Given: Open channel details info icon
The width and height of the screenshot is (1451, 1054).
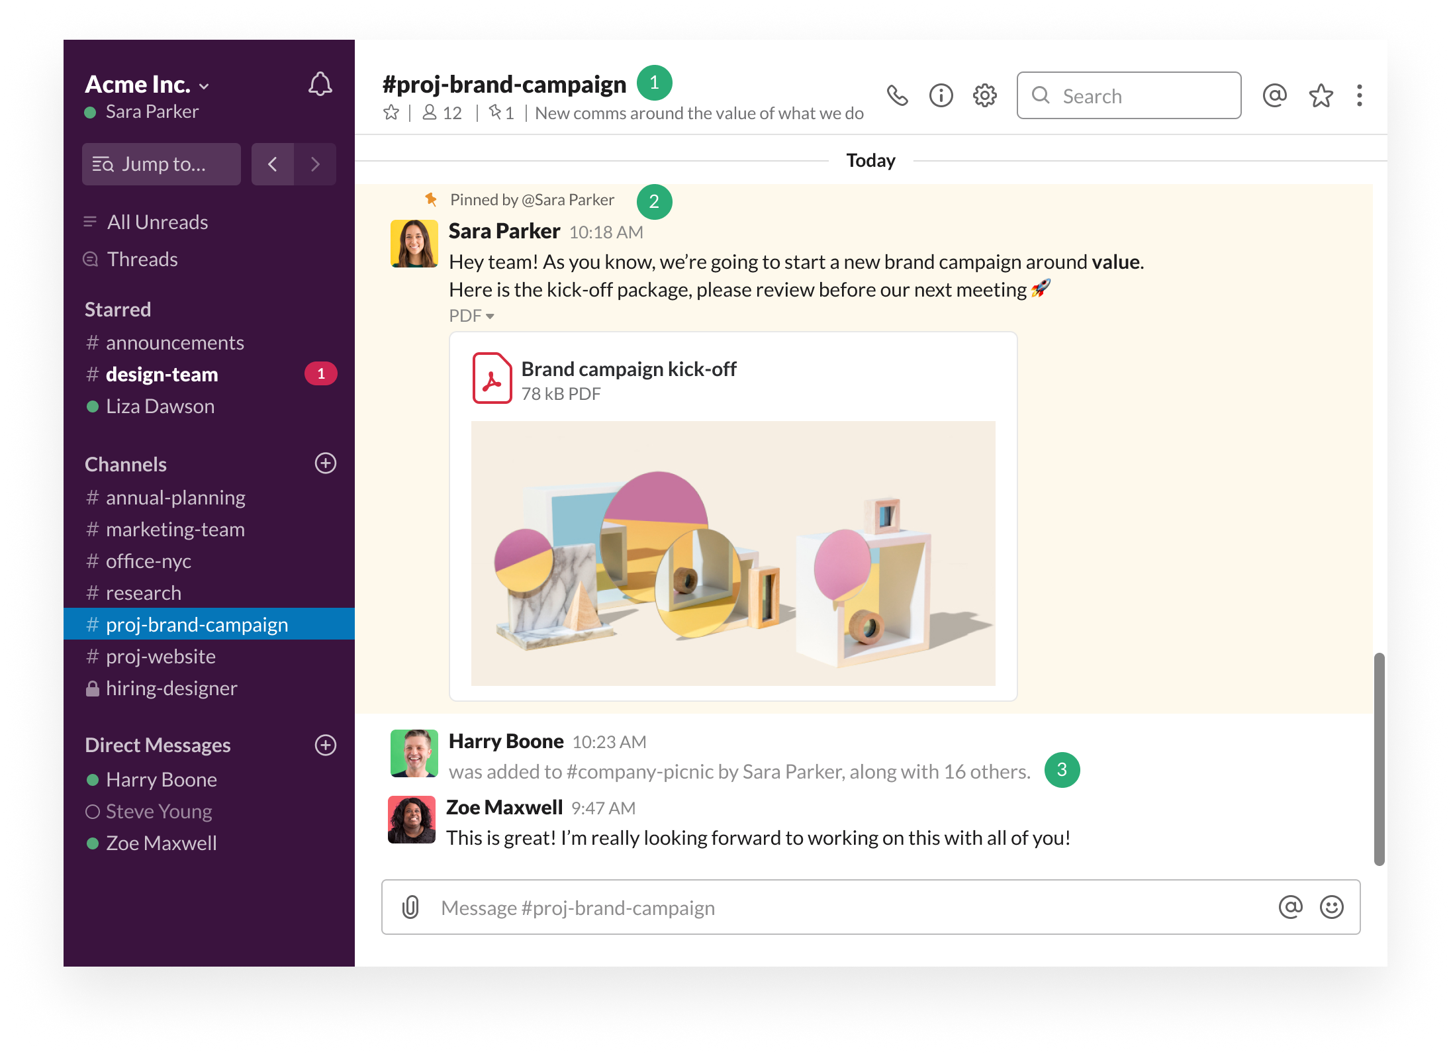Looking at the screenshot, I should (x=941, y=96).
